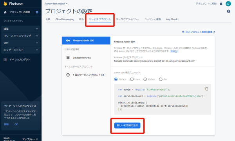Expand the 分析 sidebar category
This screenshot has width=235, height=141.
20,43
